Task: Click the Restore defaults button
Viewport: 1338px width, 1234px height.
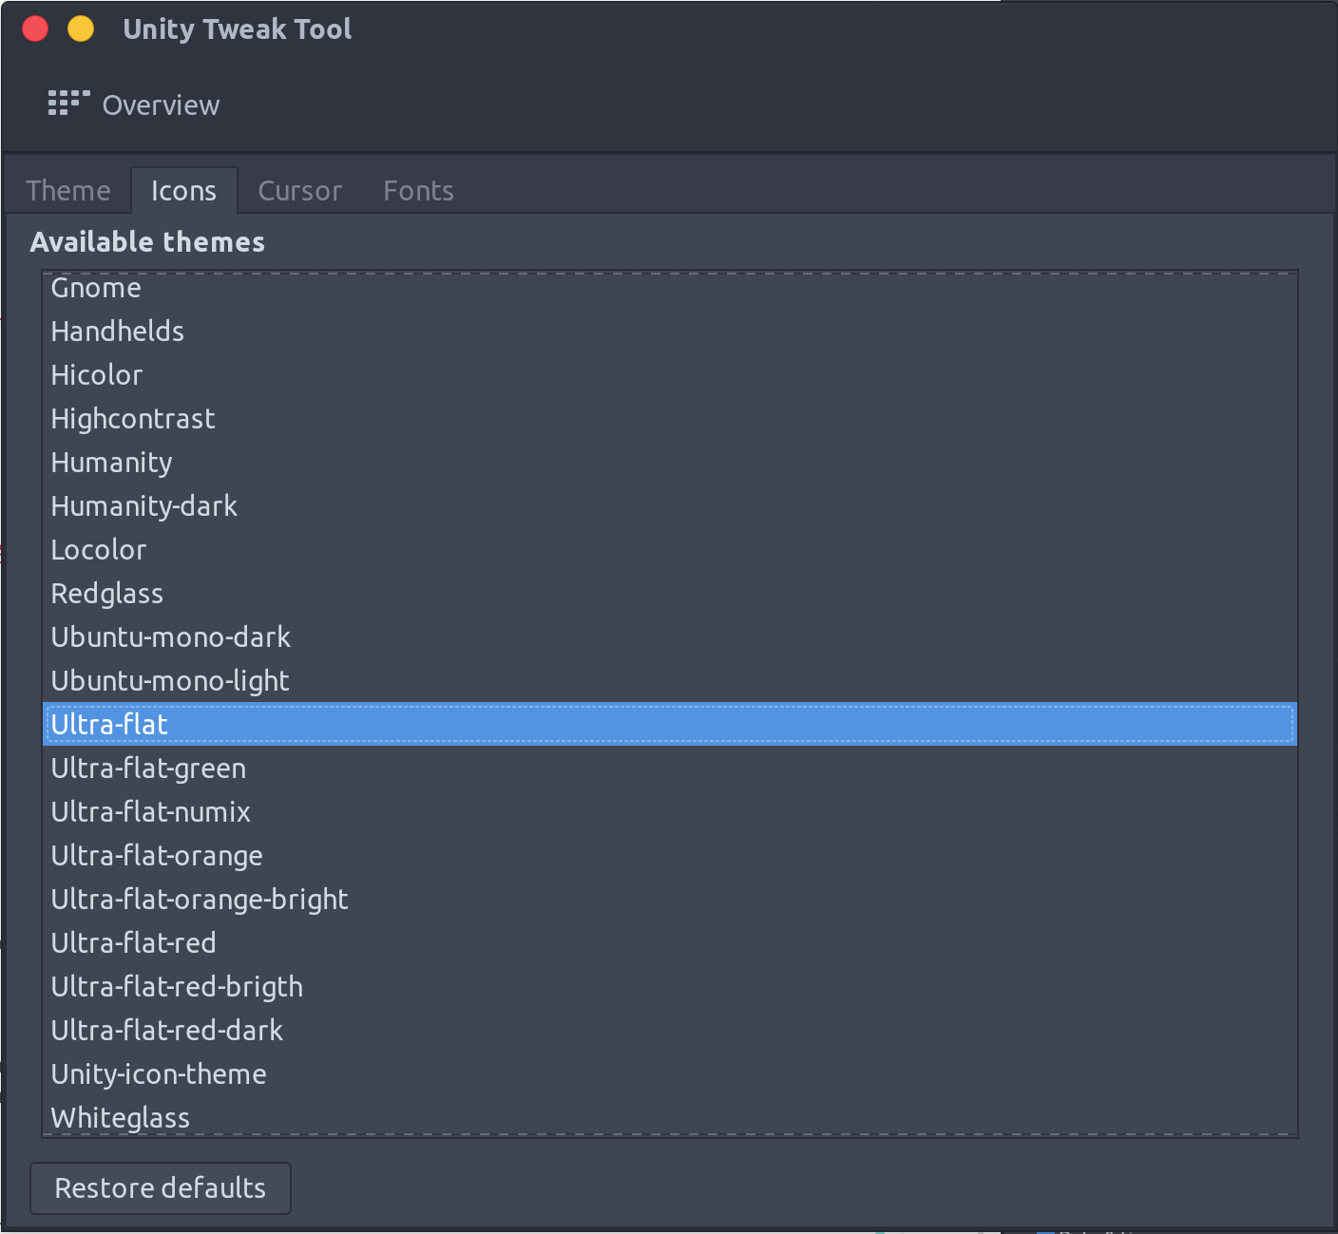Action: (x=161, y=1188)
